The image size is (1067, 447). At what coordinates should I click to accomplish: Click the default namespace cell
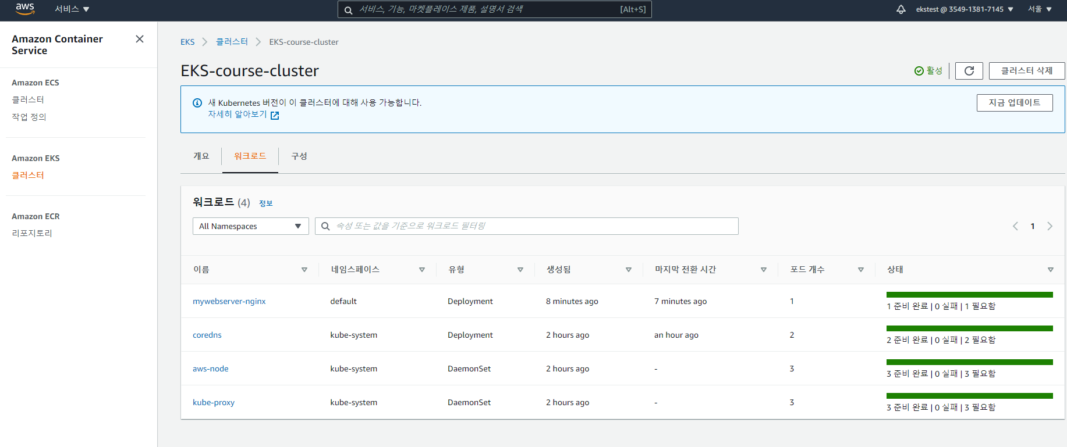[x=343, y=301]
